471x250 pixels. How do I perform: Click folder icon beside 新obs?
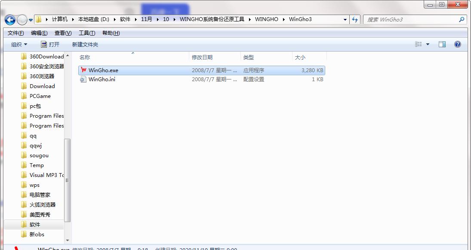[x=24, y=235]
